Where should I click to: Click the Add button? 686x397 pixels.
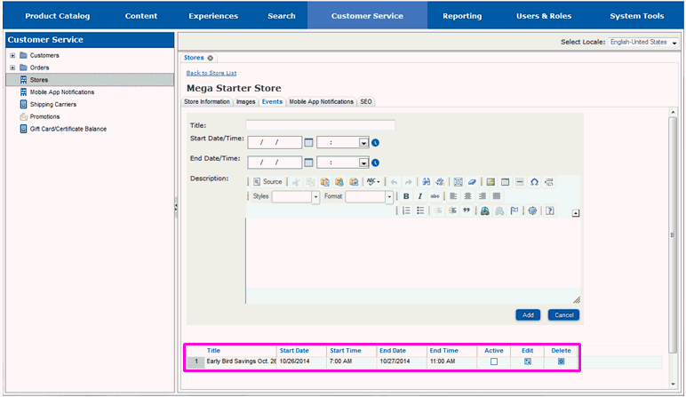(x=528, y=315)
